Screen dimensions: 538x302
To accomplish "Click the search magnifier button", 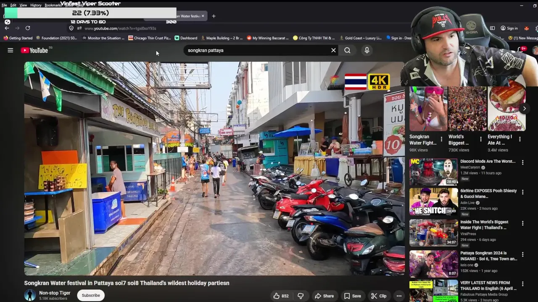I will (x=347, y=50).
